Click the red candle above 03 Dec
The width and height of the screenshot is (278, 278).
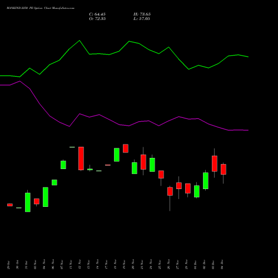tap(215, 163)
